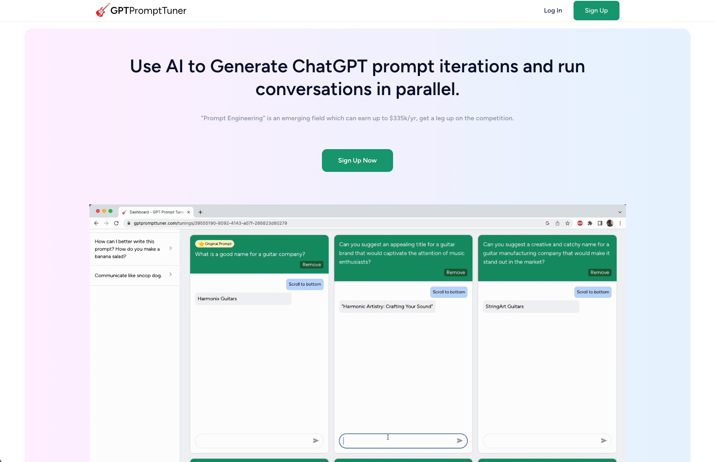The width and height of the screenshot is (715, 462).
Task: Expand the 'Communicate like snoop dog.' chevron
Action: [170, 275]
